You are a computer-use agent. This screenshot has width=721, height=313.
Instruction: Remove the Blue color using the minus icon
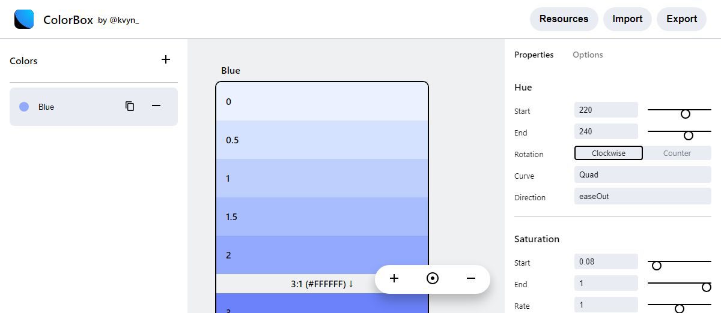156,106
